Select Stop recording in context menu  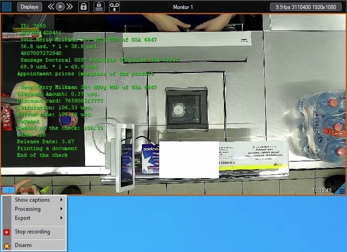(33, 232)
